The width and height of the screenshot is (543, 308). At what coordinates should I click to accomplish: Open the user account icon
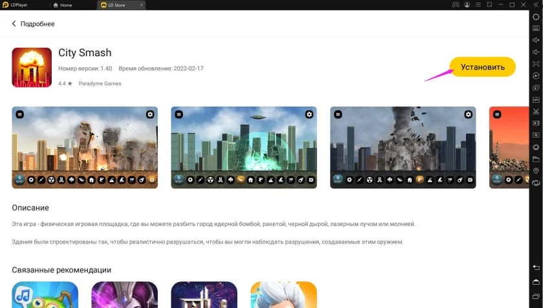(x=467, y=5)
